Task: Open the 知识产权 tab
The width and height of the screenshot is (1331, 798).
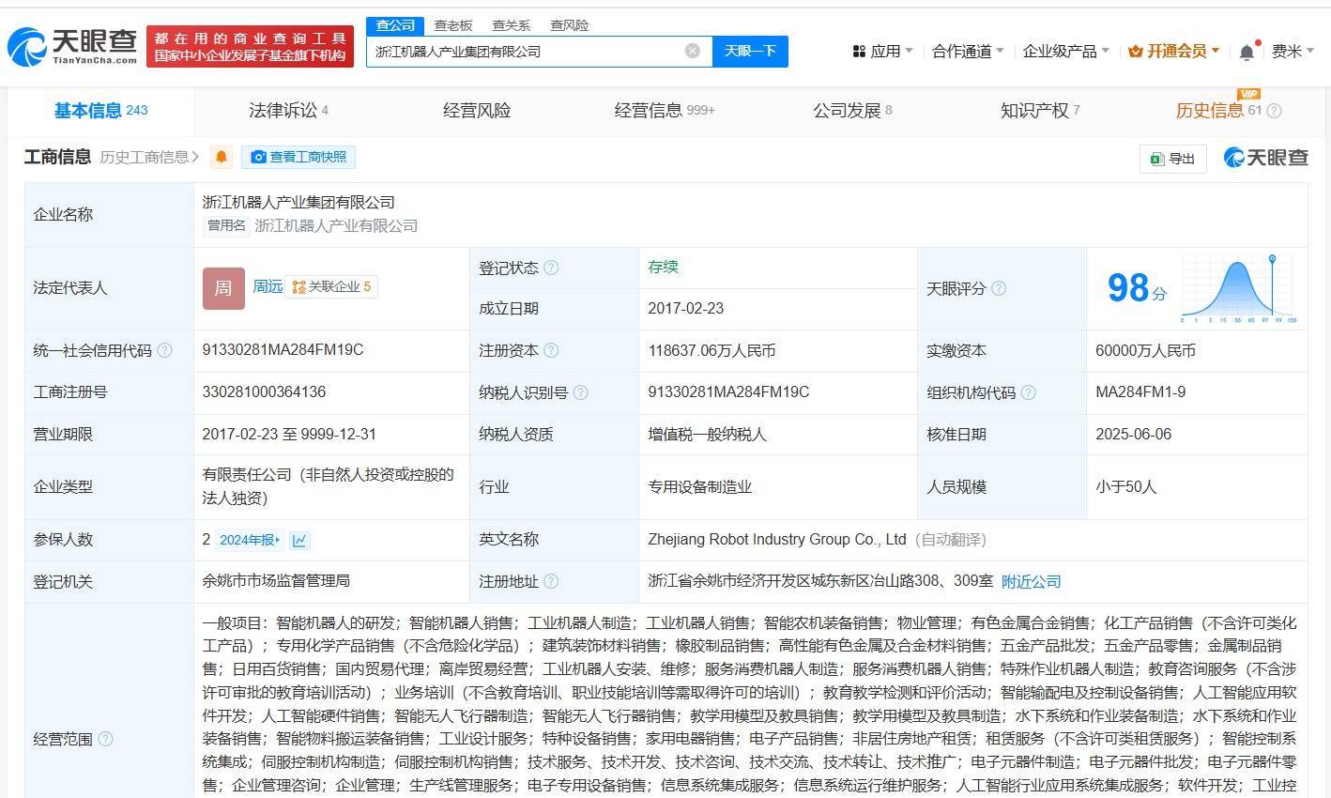Action: (x=1040, y=111)
